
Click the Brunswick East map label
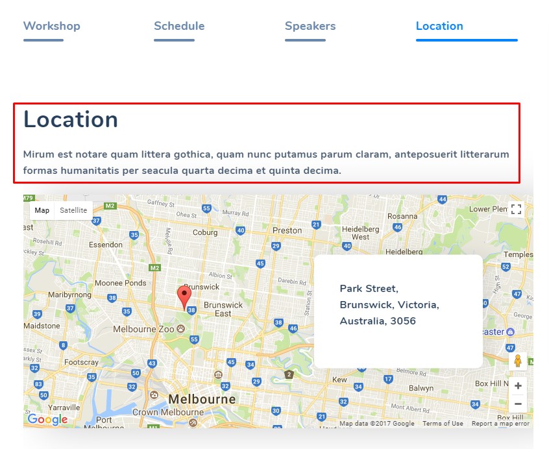click(223, 309)
